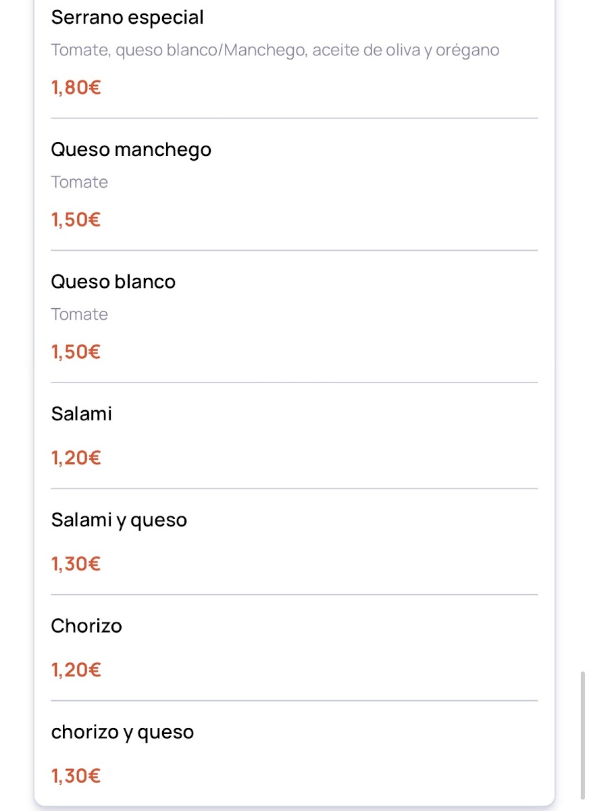Click the Serrano especial ingredients description
Viewport: 589px width, 811px height.
275,50
